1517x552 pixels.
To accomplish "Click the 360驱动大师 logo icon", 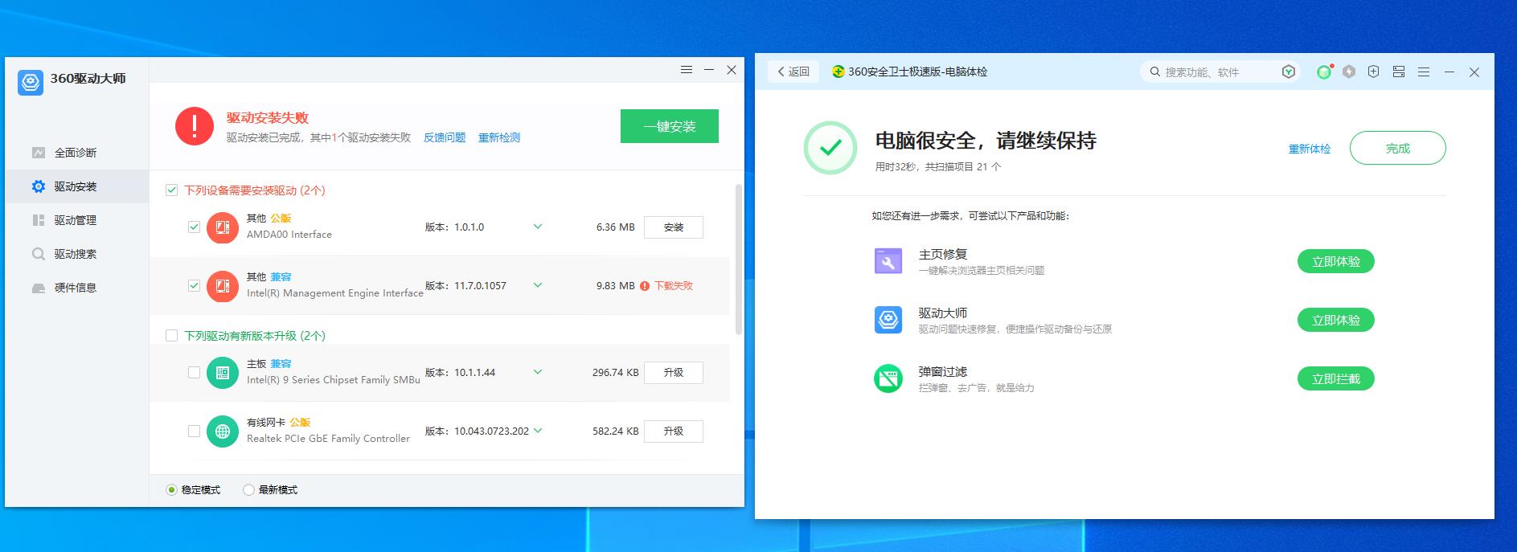I will tap(31, 82).
